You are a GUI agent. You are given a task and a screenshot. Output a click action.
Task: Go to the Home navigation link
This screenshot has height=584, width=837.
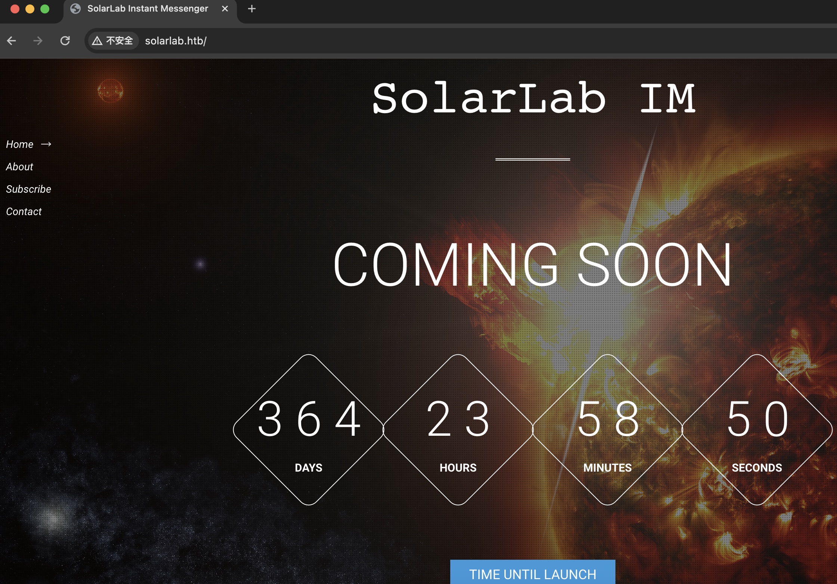(x=20, y=144)
